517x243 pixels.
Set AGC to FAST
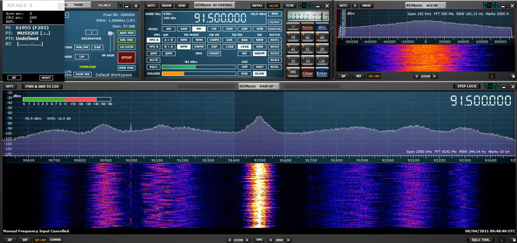pyautogui.click(x=260, y=67)
